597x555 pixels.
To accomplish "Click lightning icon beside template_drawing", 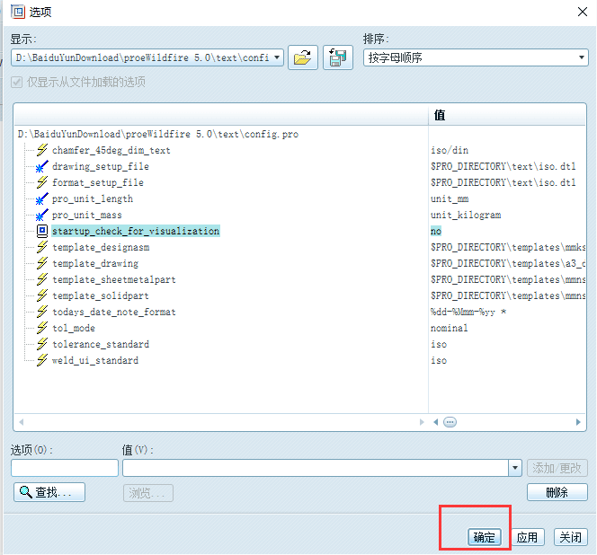I will 41,264.
